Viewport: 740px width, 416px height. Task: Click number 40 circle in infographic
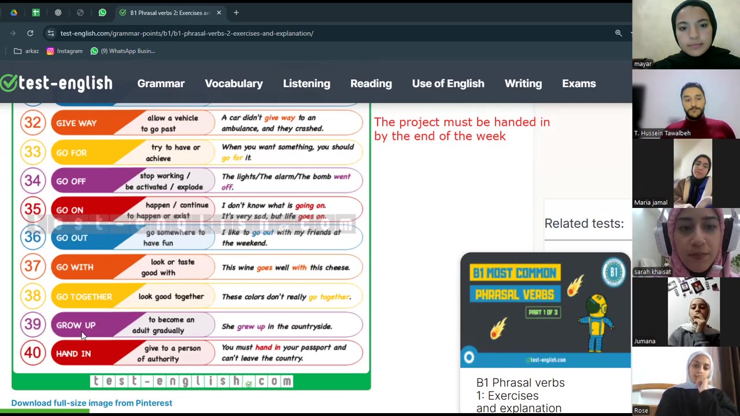pos(33,353)
